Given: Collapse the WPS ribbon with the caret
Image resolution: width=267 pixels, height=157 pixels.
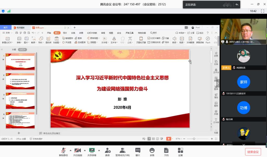Looking at the screenshot, I should point(216,33).
